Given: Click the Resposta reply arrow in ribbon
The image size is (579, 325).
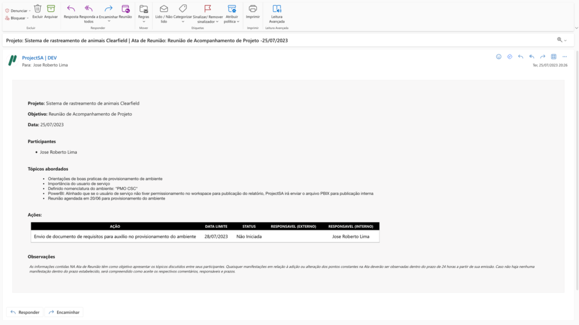Looking at the screenshot, I should (x=71, y=8).
